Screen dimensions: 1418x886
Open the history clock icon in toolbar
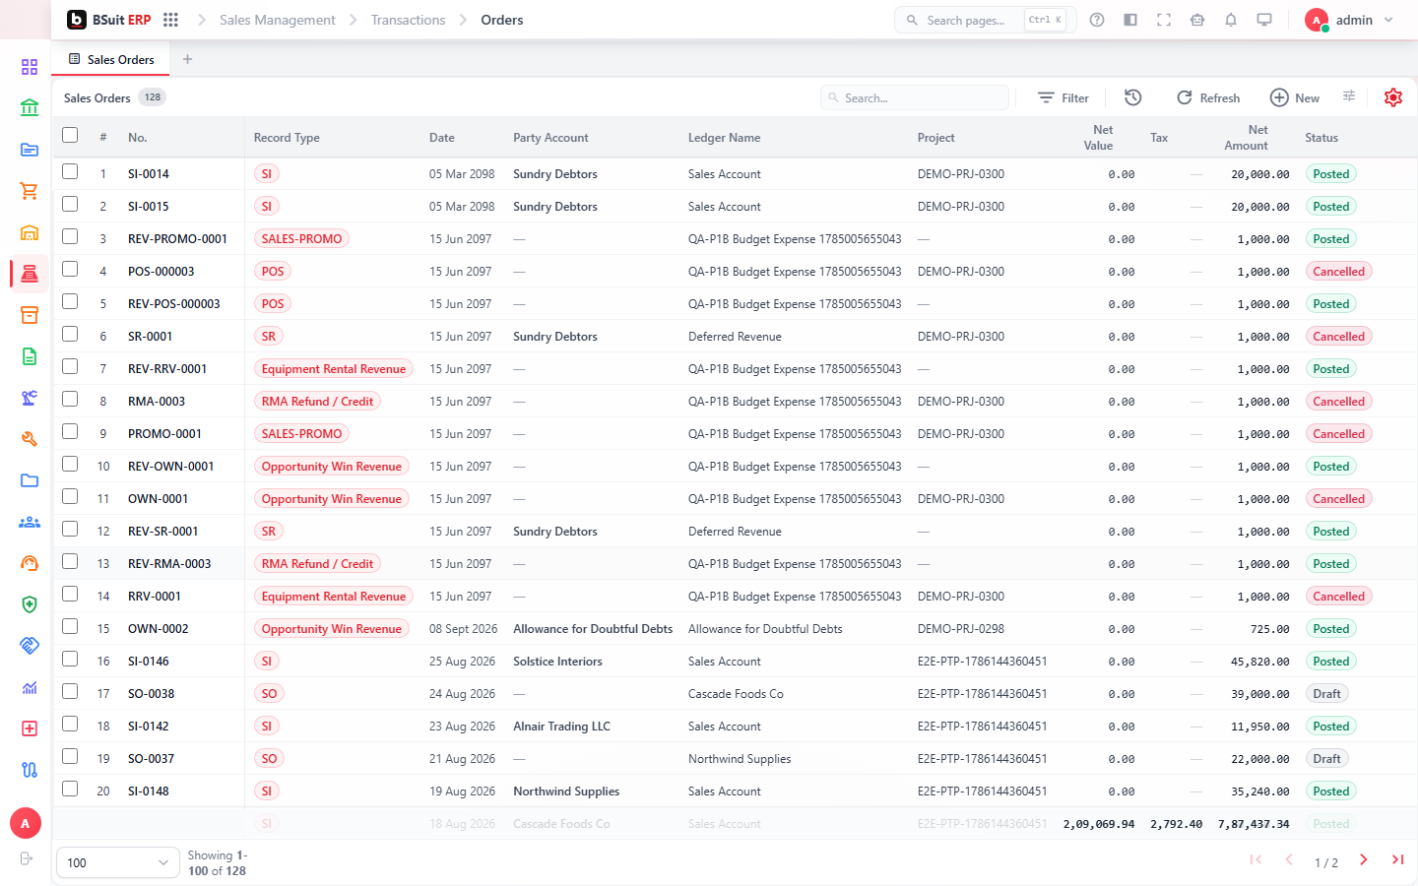point(1133,97)
